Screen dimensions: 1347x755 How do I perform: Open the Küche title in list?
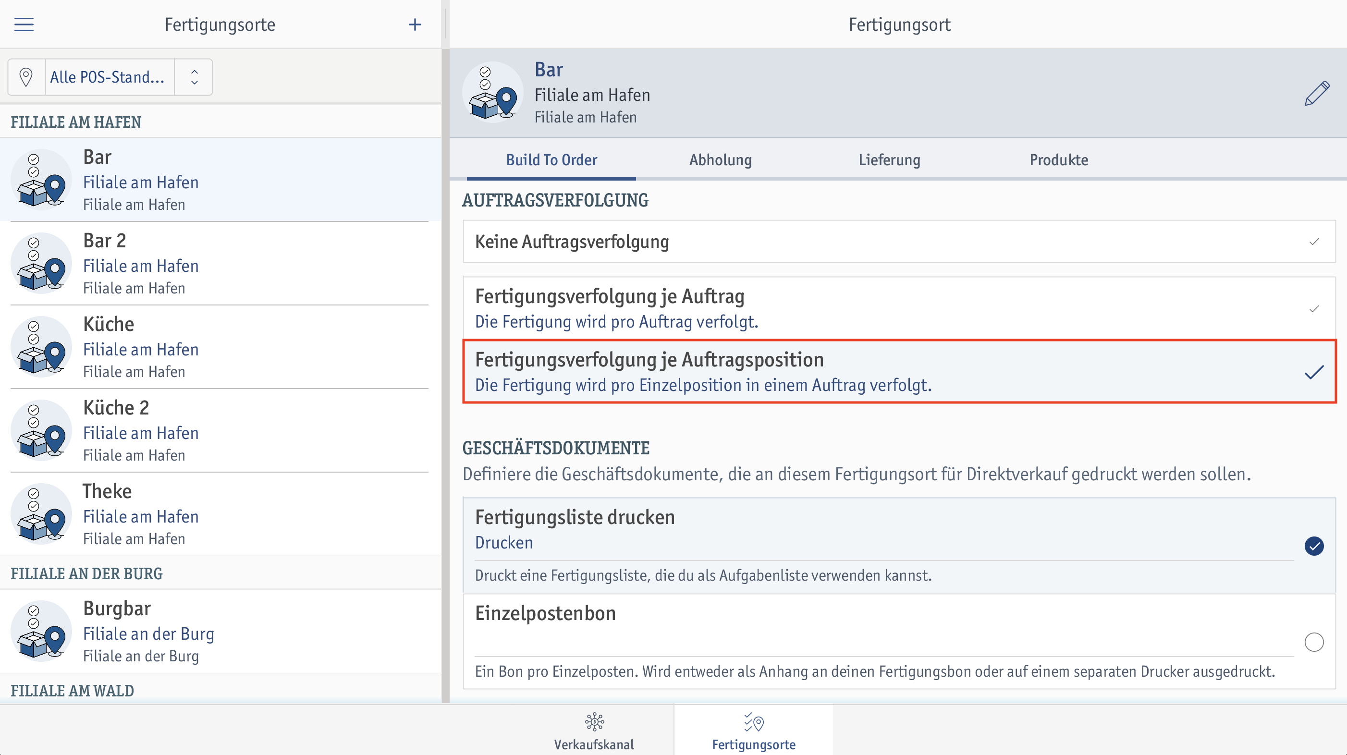click(x=109, y=324)
